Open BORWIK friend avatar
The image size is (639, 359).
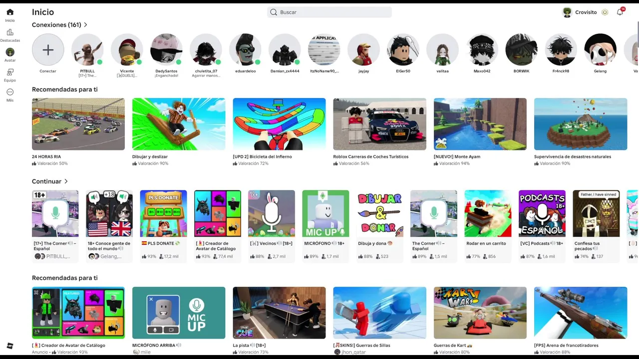tap(521, 50)
